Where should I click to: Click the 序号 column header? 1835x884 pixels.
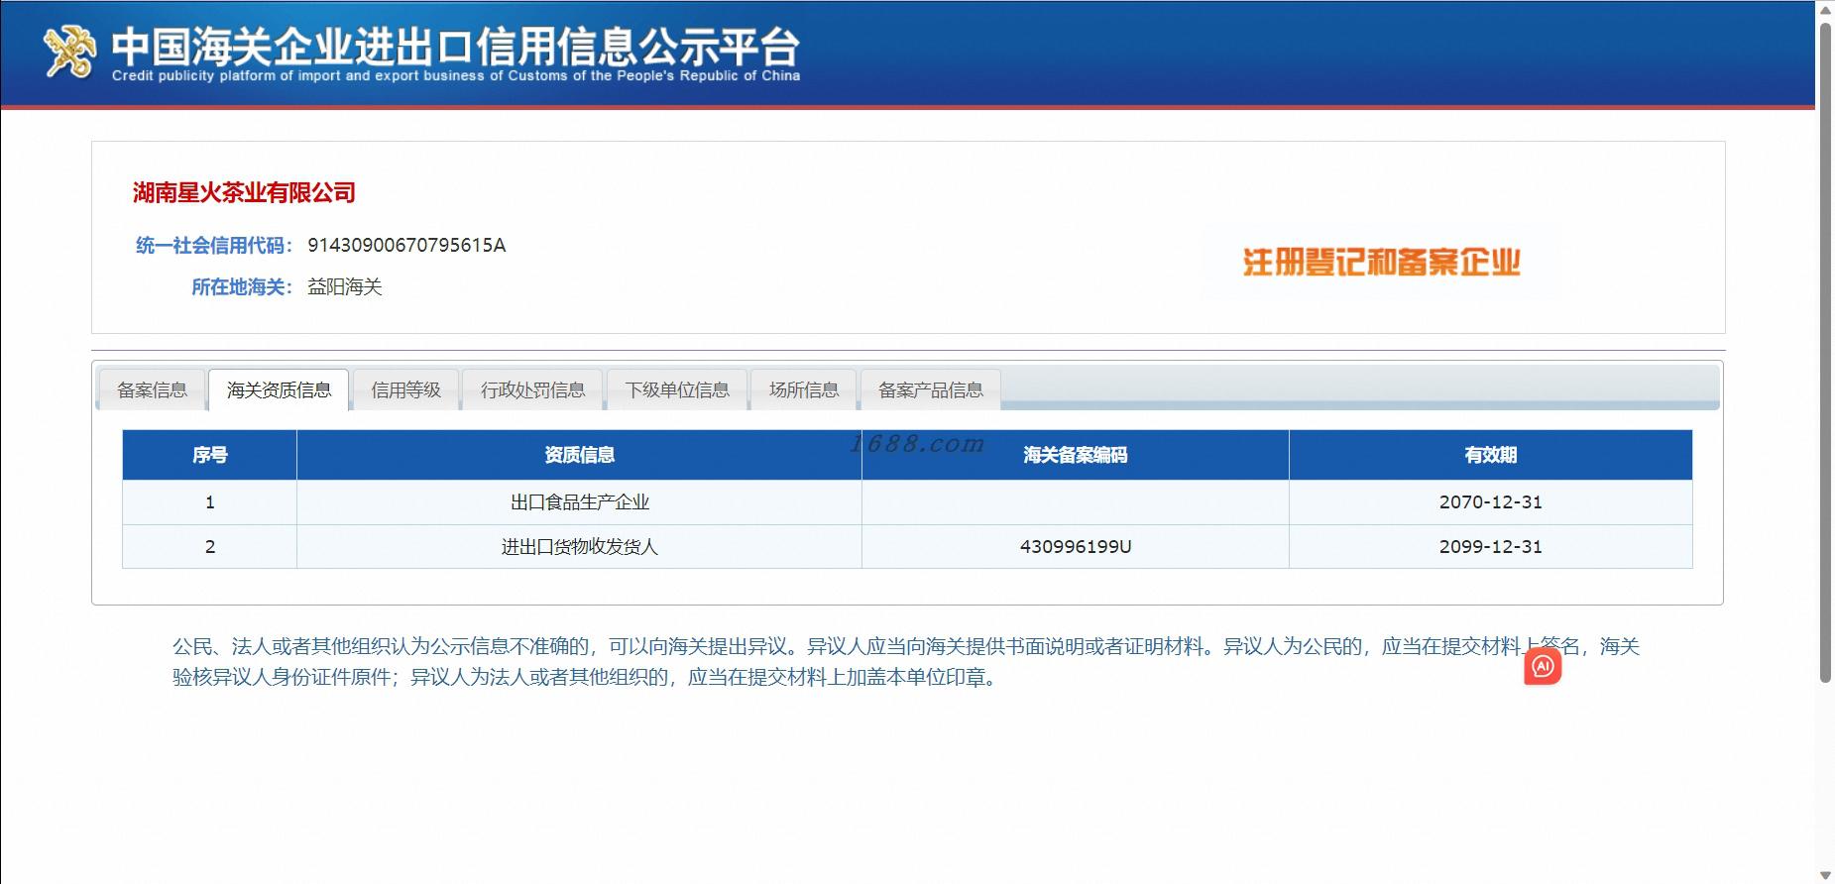pyautogui.click(x=209, y=455)
